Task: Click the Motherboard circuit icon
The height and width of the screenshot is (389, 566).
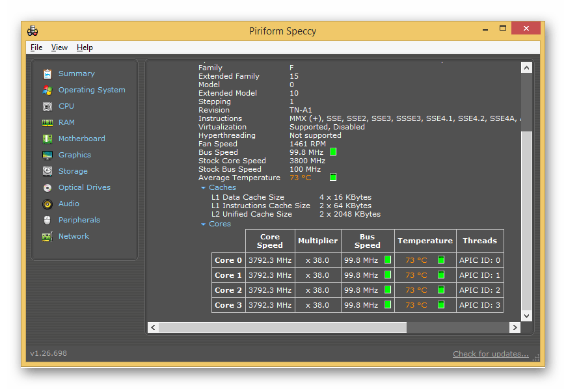Action: click(x=47, y=139)
